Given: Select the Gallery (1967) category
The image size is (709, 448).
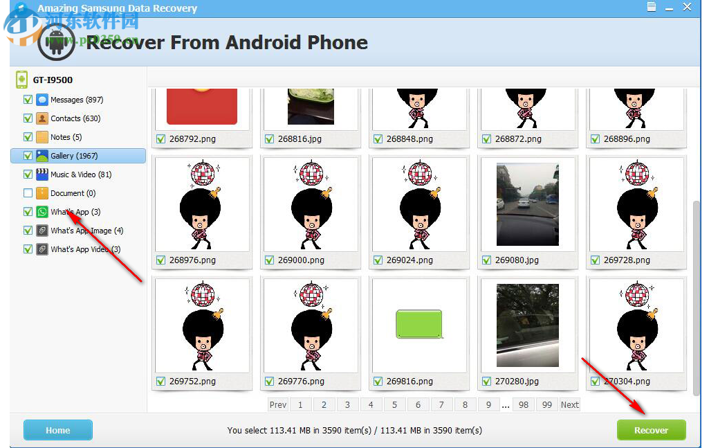Looking at the screenshot, I should [x=78, y=156].
